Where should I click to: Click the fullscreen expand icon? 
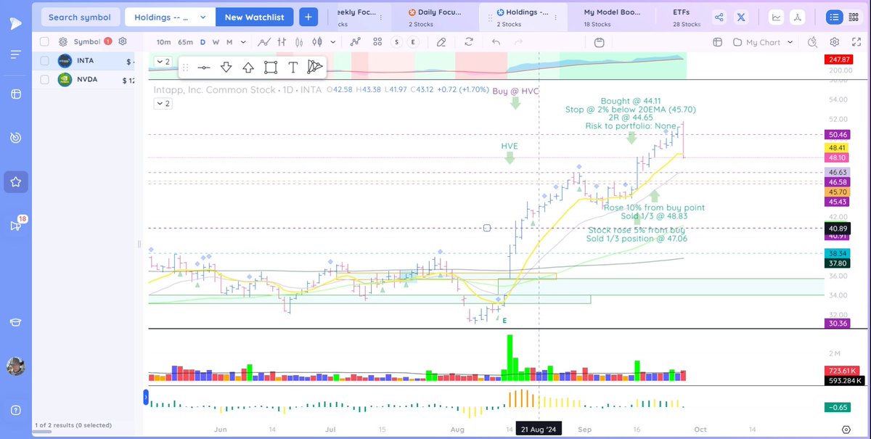856,42
